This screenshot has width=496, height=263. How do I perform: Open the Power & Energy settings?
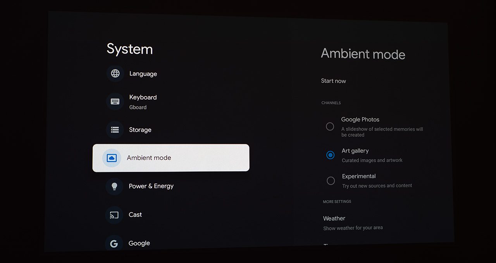click(151, 186)
